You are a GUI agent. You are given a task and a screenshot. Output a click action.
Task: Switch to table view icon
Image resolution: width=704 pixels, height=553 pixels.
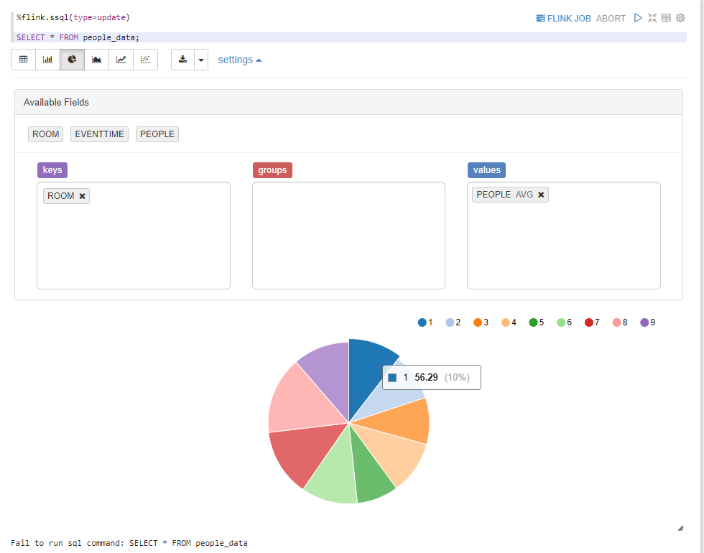[x=23, y=60]
